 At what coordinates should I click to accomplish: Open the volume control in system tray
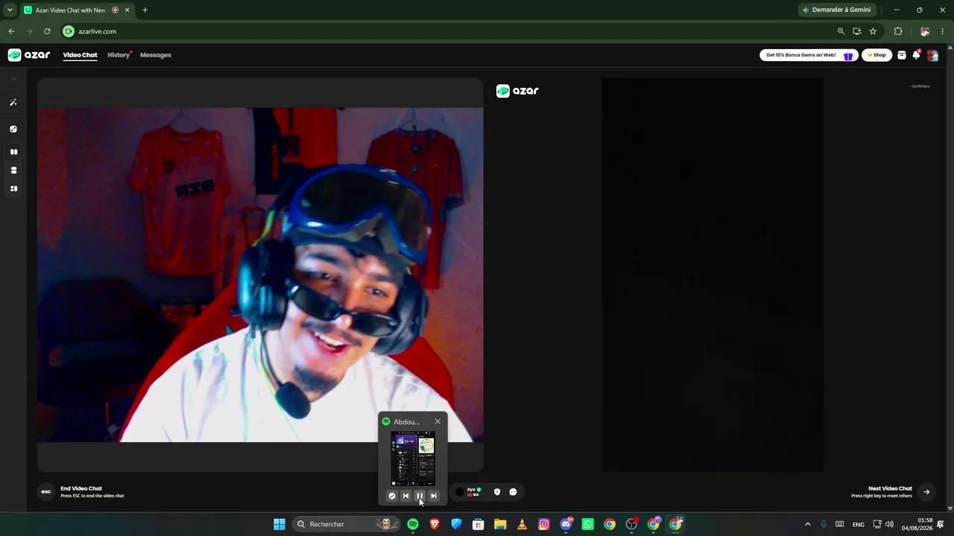pyautogui.click(x=889, y=524)
